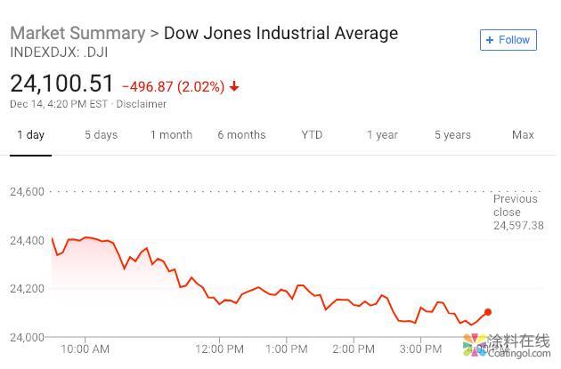This screenshot has height=369, width=561.
Task: Open the Disclaimer link
Action: [142, 104]
